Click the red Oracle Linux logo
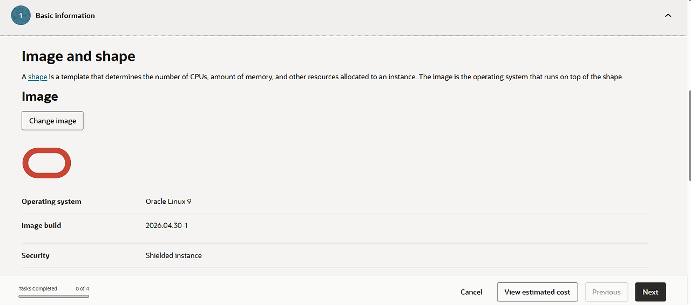 coord(46,163)
